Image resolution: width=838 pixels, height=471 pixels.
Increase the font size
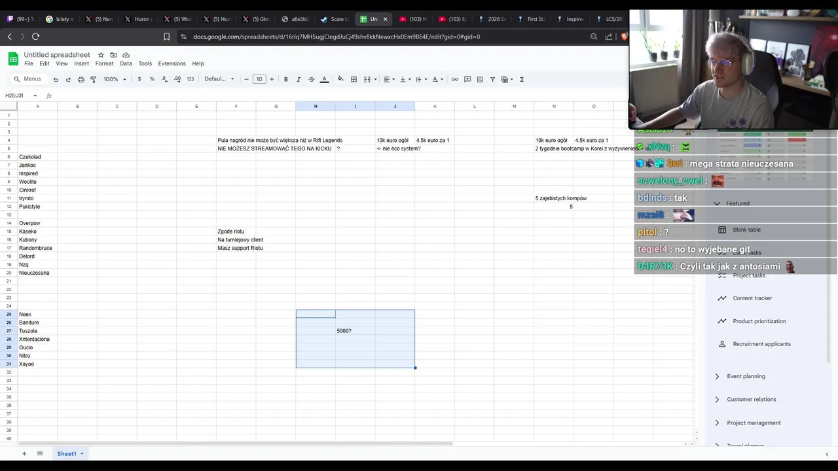(x=272, y=79)
